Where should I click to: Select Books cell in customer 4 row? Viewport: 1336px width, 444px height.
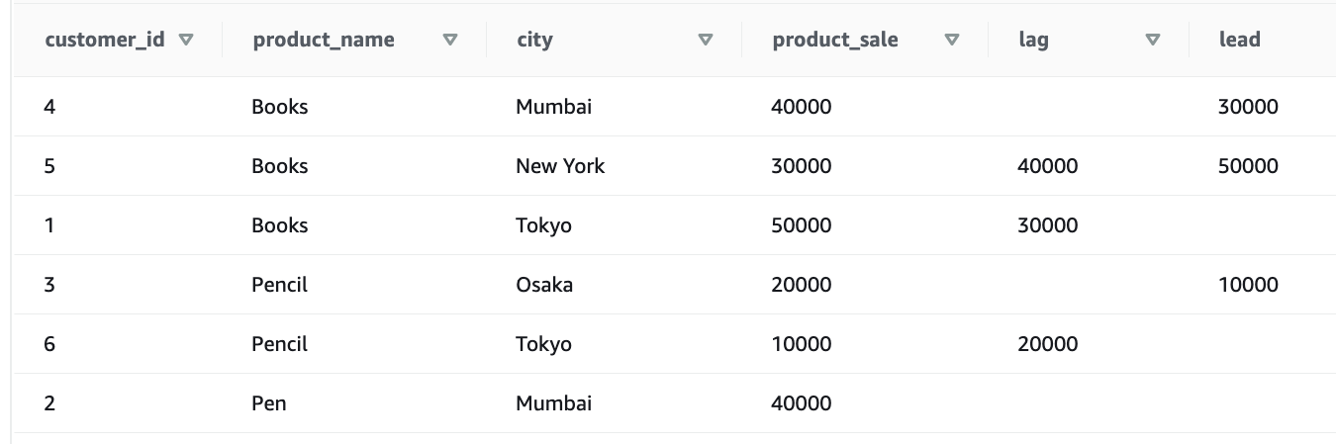pyautogui.click(x=280, y=107)
